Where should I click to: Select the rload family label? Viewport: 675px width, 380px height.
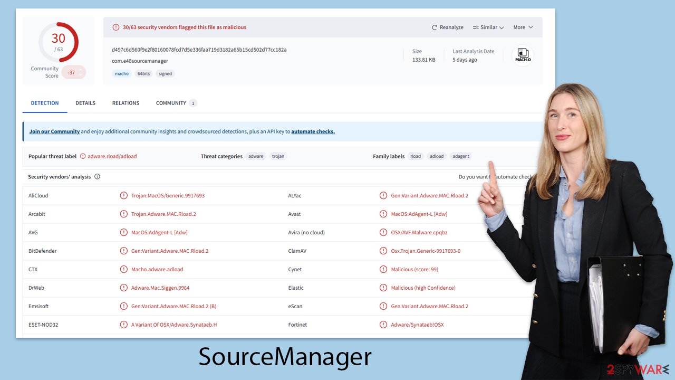416,156
